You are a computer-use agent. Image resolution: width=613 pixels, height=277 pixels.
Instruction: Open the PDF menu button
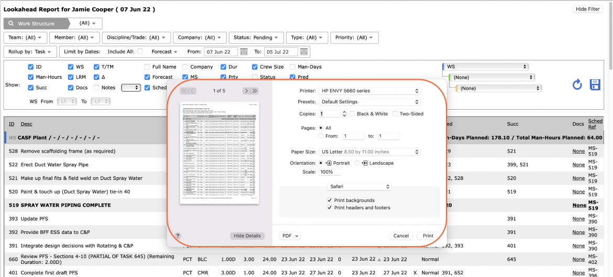[x=290, y=236]
